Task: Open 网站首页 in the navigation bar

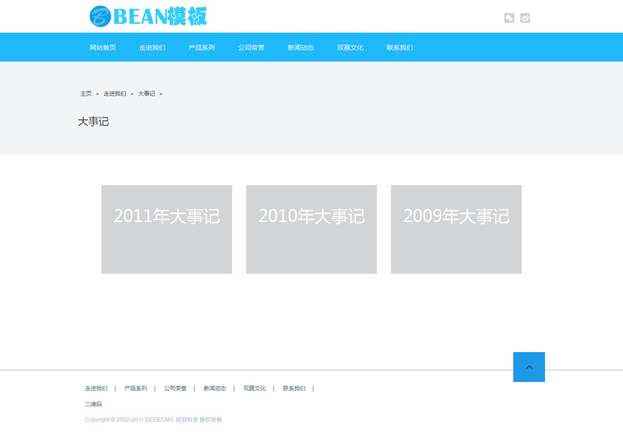Action: pos(103,48)
